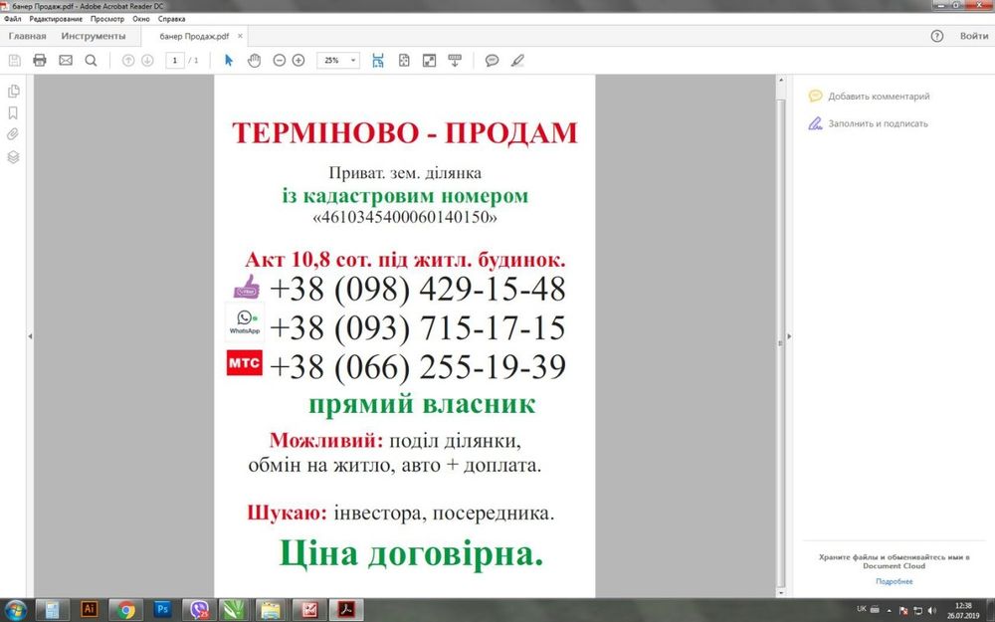Fit one full page in window

pos(404,61)
